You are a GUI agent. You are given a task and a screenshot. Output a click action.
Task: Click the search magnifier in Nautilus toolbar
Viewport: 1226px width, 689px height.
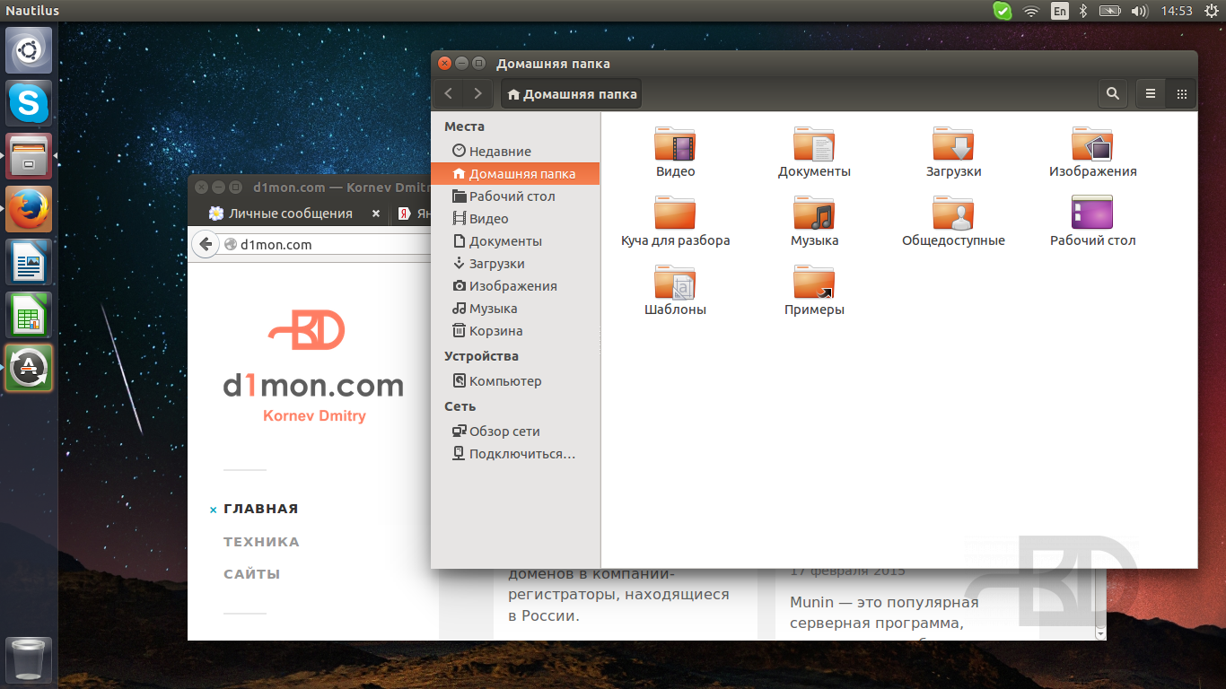point(1113,93)
